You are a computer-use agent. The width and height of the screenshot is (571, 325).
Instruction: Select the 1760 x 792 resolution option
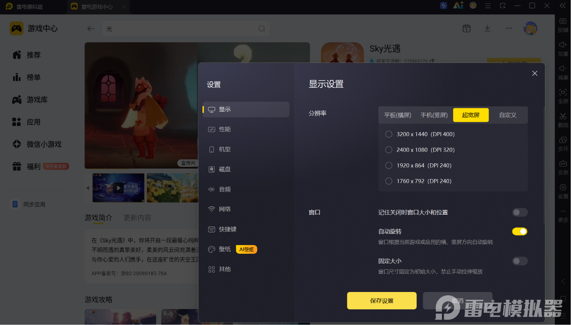coord(389,181)
